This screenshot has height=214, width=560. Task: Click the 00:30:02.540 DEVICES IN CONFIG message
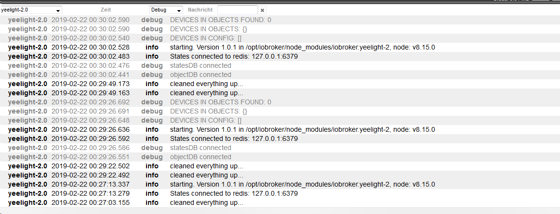click(x=206, y=38)
